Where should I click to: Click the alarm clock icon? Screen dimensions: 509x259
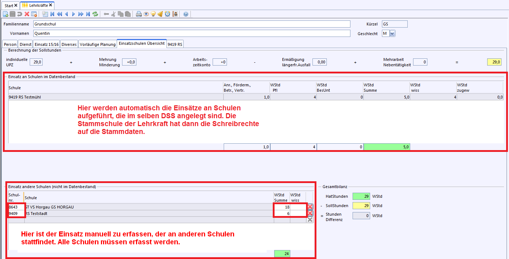168,14
